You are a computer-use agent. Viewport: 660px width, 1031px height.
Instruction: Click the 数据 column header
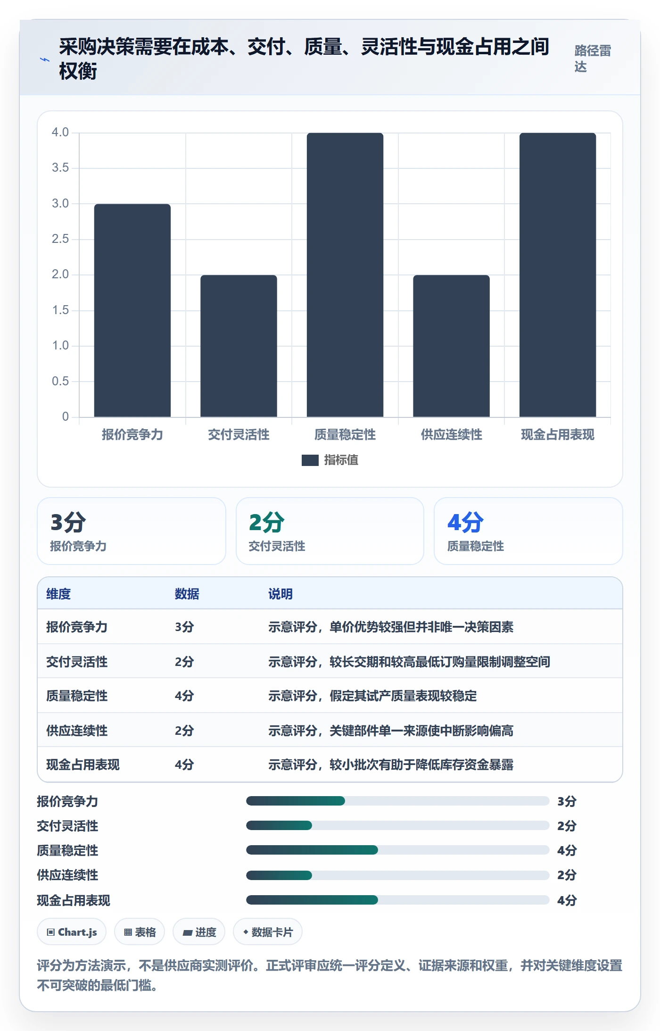pyautogui.click(x=187, y=594)
